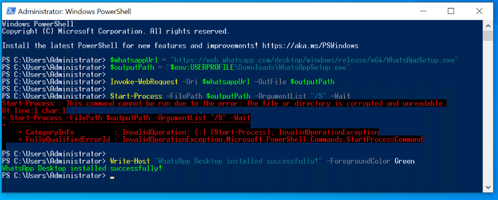Maximize the PowerShell window
The image size is (498, 200).
tap(451, 10)
